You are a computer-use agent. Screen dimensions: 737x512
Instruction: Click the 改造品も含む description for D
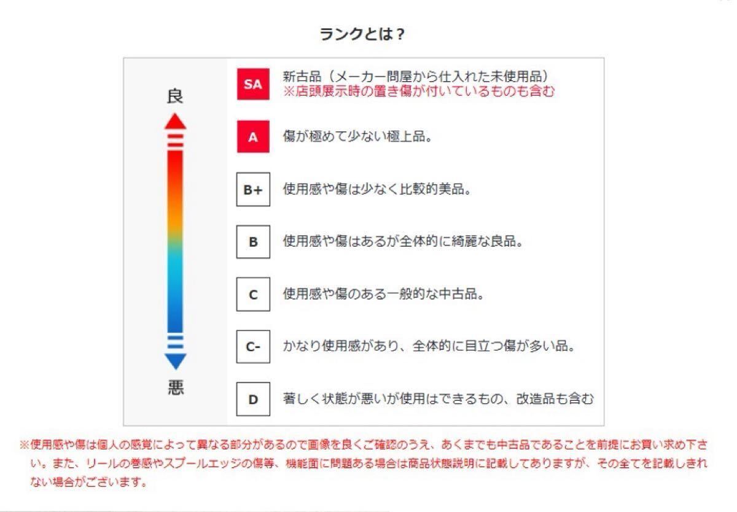(439, 399)
